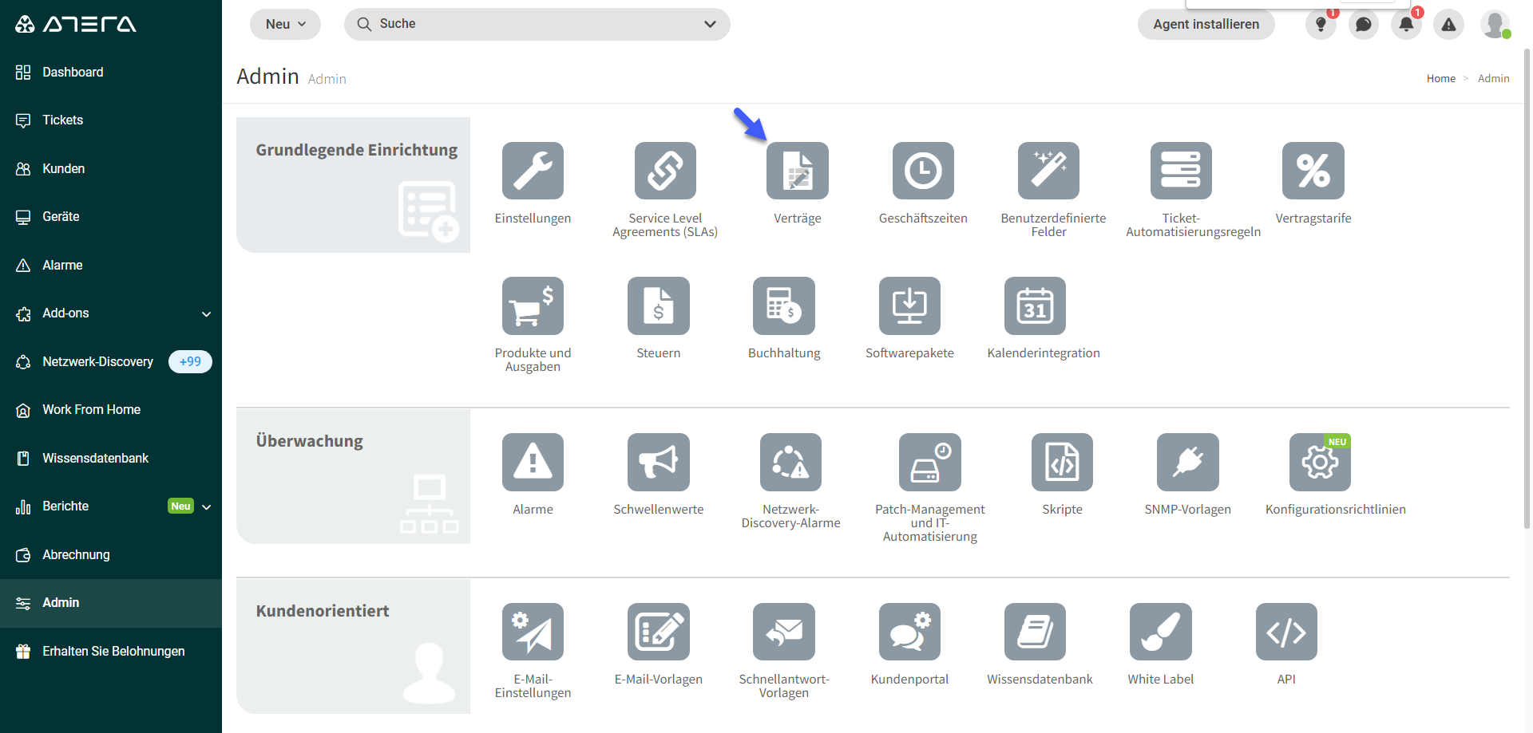Screen dimensions: 1533x733
Task: Open Netzwerk-Discovery-Alarme icon
Action: click(x=790, y=462)
